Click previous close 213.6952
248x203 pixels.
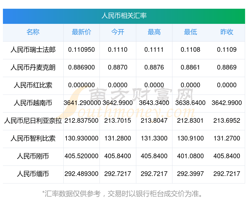[x=227, y=121]
